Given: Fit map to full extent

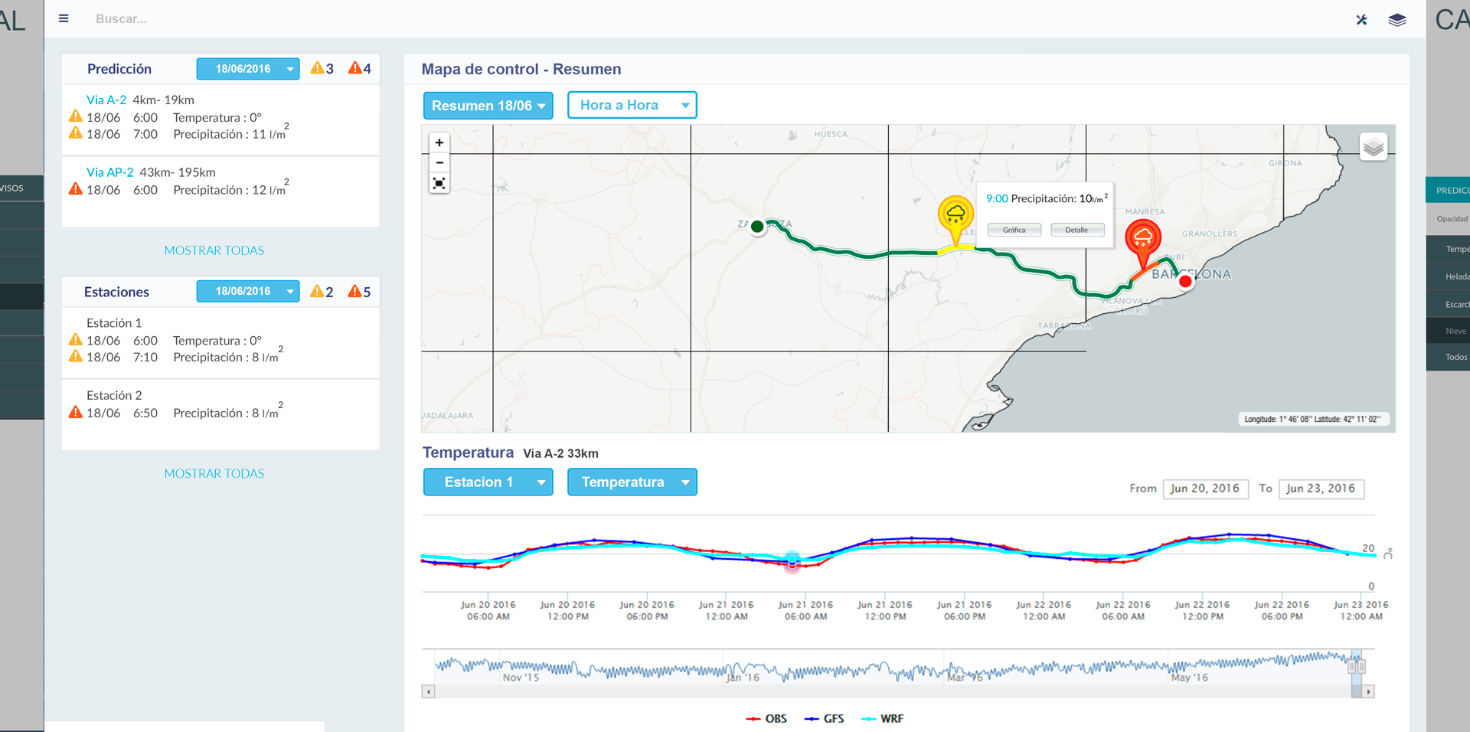Looking at the screenshot, I should (x=439, y=183).
